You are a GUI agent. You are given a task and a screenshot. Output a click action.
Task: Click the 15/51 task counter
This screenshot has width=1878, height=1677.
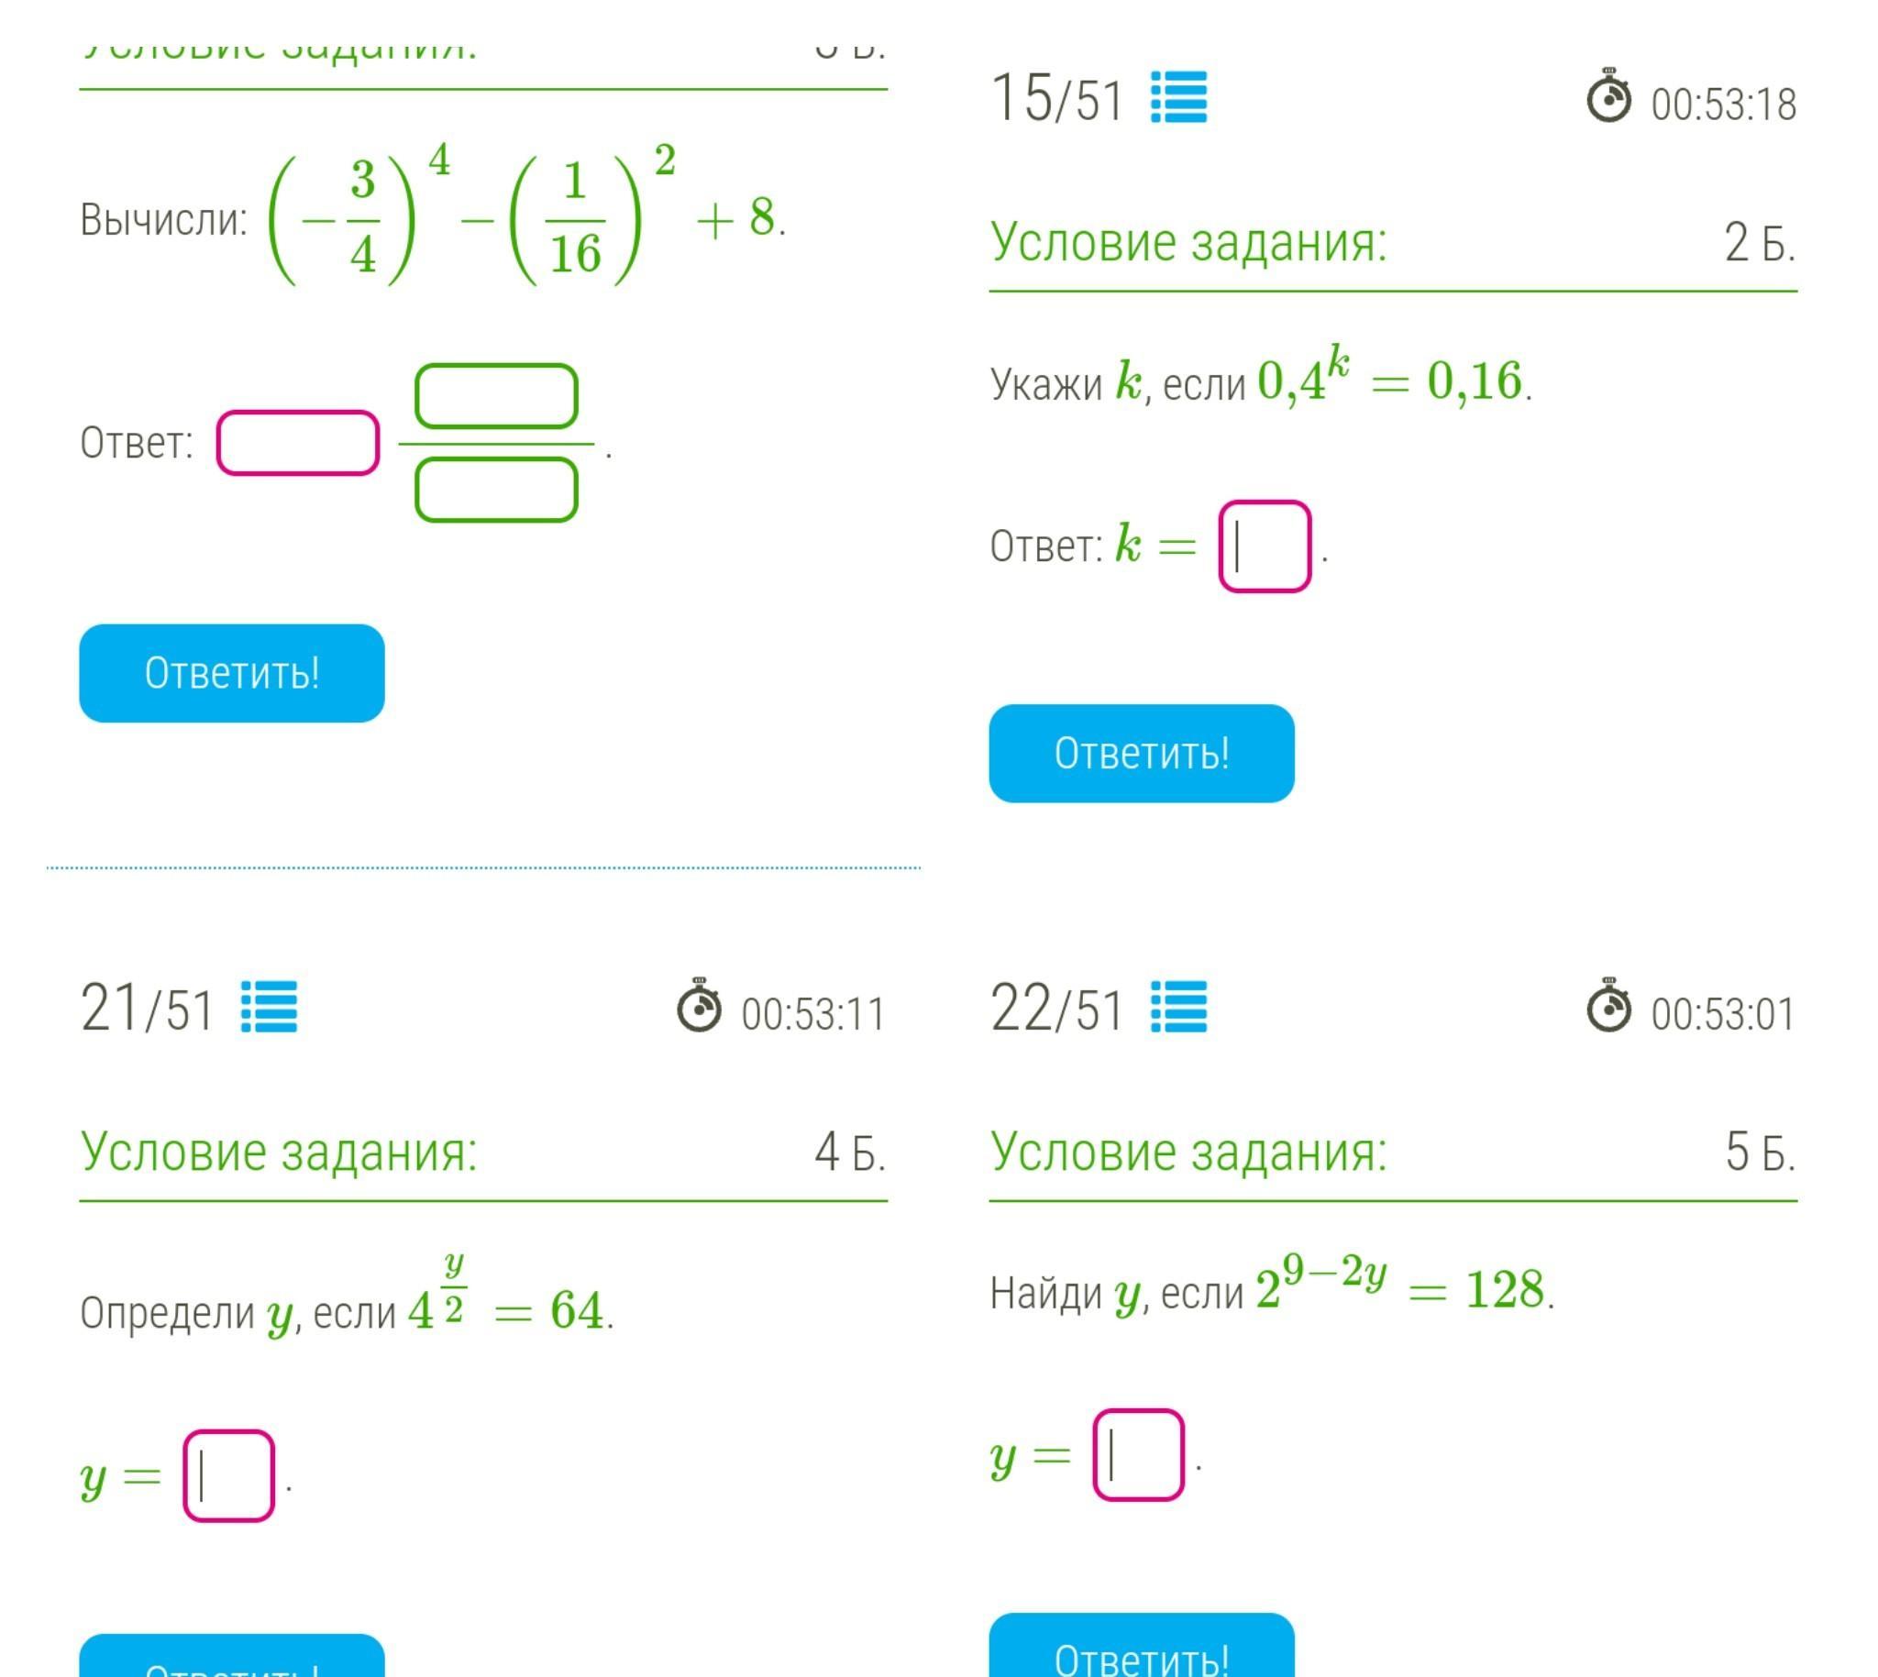(1057, 99)
